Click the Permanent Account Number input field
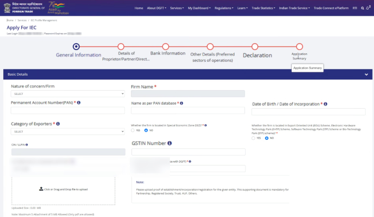Viewport: 374px width, 217px height. 68,110
